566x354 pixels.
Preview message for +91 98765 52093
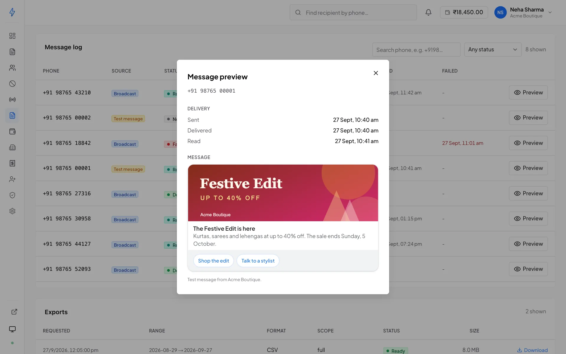(x=528, y=269)
